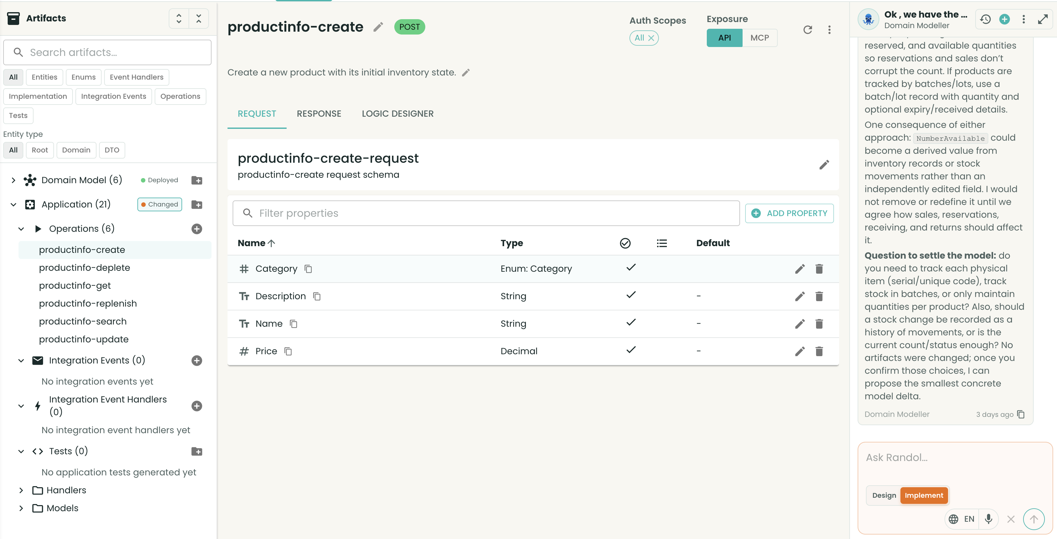
Task: Collapse the Integration Events group
Action: tap(21, 360)
